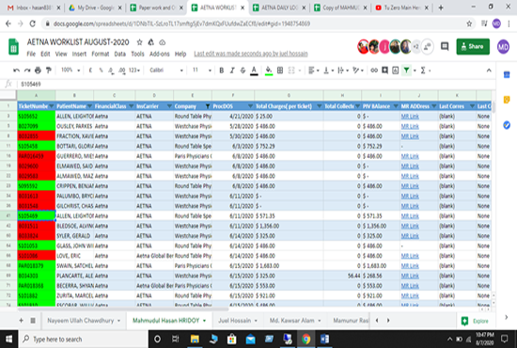Open the Calibri font dropdown
Viewport: 517px width, 348px height.
(x=166, y=70)
